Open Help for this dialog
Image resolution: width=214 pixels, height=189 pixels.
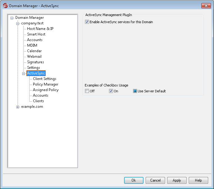coord(198,180)
